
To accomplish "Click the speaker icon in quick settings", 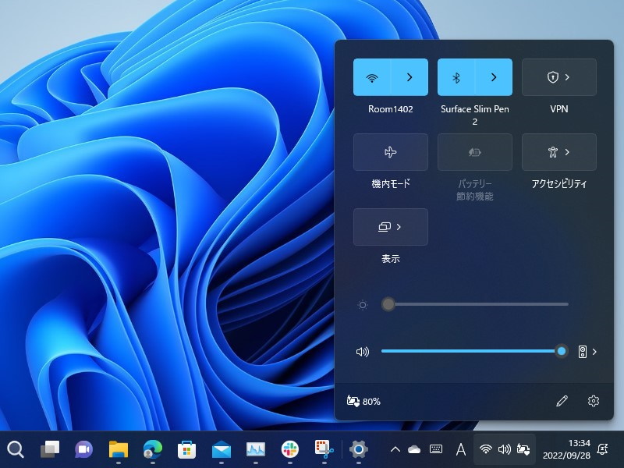I will tap(362, 352).
